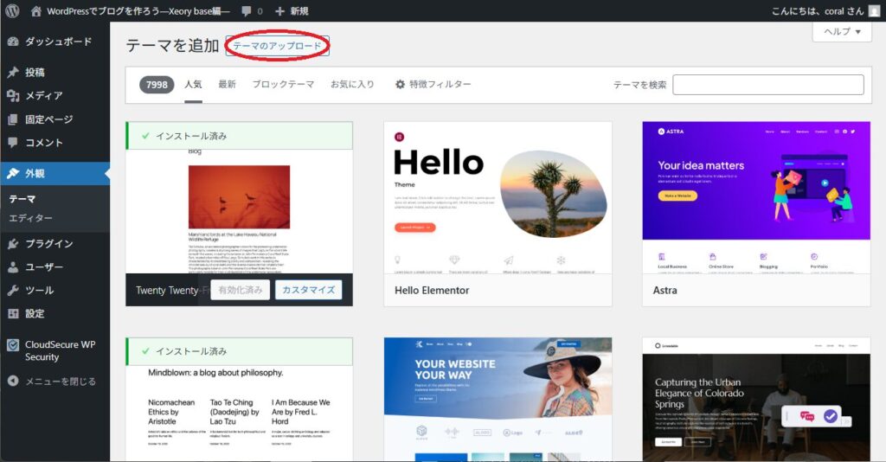Click the CloudSecure WP Security shield icon

point(13,345)
